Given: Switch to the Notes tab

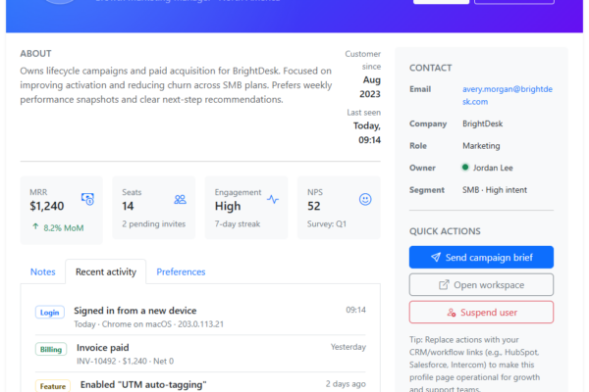Looking at the screenshot, I should tap(43, 271).
